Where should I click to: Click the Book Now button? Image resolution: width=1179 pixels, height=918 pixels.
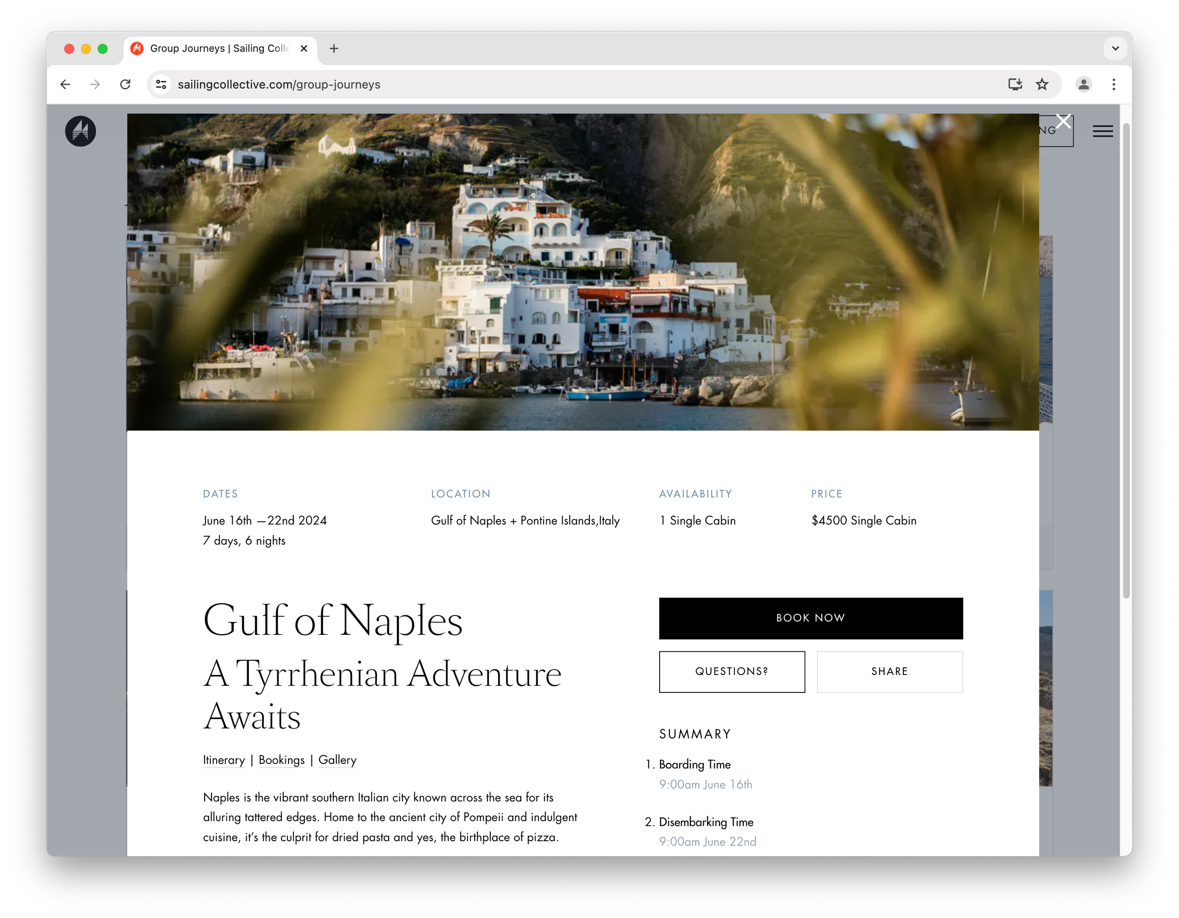click(x=810, y=618)
